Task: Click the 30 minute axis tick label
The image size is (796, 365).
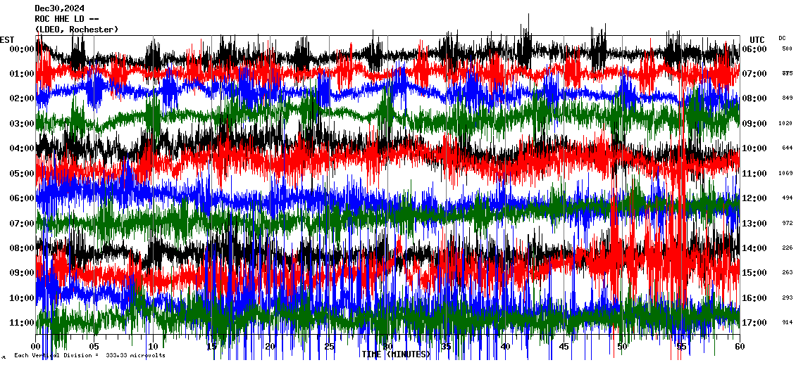Action: 387,347
